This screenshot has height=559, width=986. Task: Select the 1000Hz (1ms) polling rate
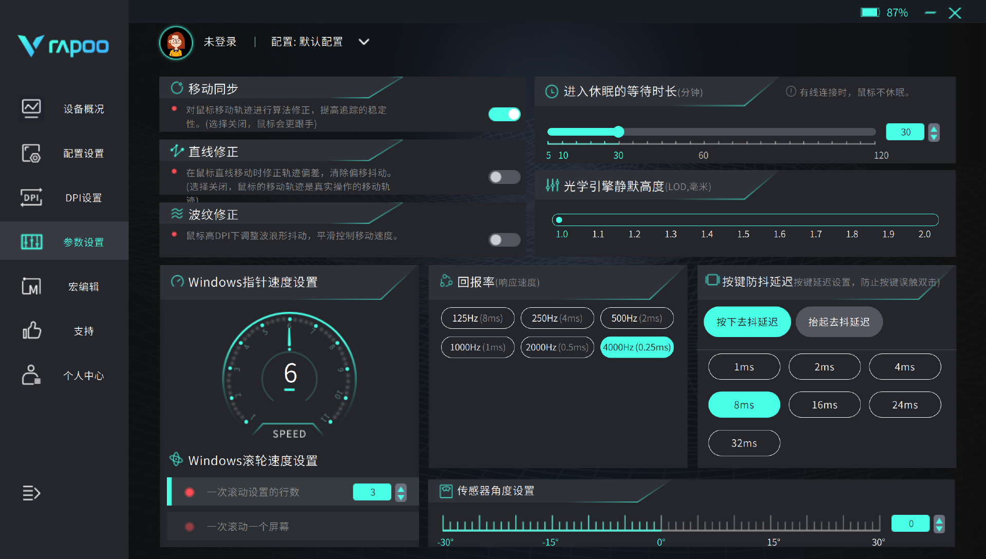click(478, 347)
